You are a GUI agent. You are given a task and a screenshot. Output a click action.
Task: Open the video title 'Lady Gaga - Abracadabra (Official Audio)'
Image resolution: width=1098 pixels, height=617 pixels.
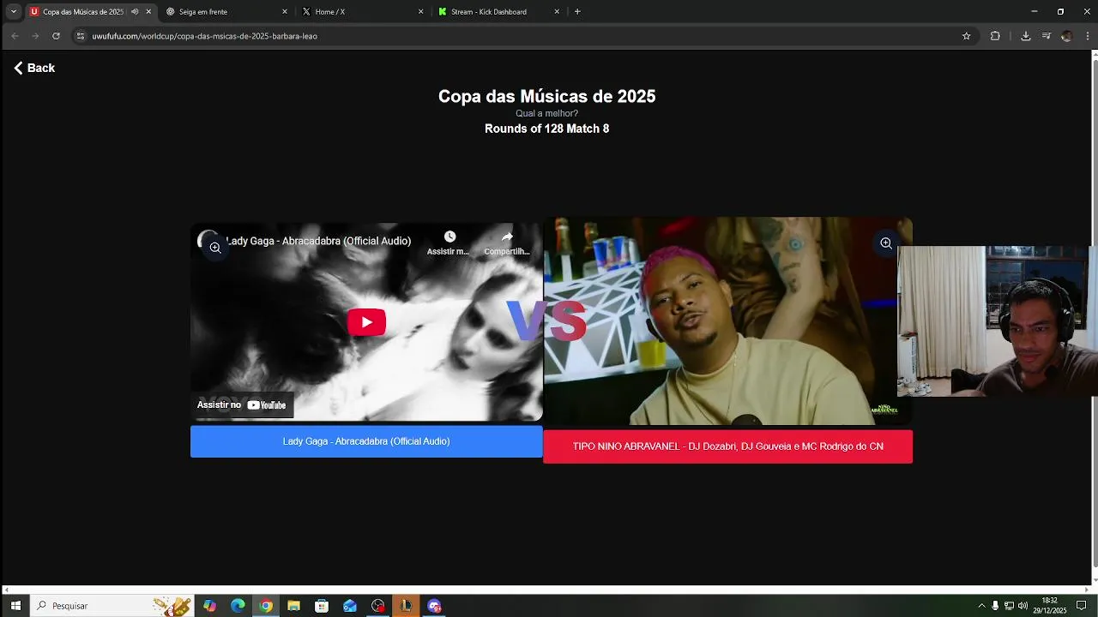coord(318,241)
